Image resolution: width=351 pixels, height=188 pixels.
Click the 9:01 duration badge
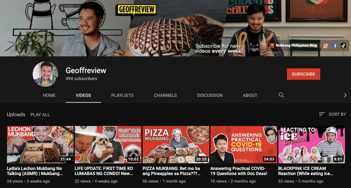[338, 159]
